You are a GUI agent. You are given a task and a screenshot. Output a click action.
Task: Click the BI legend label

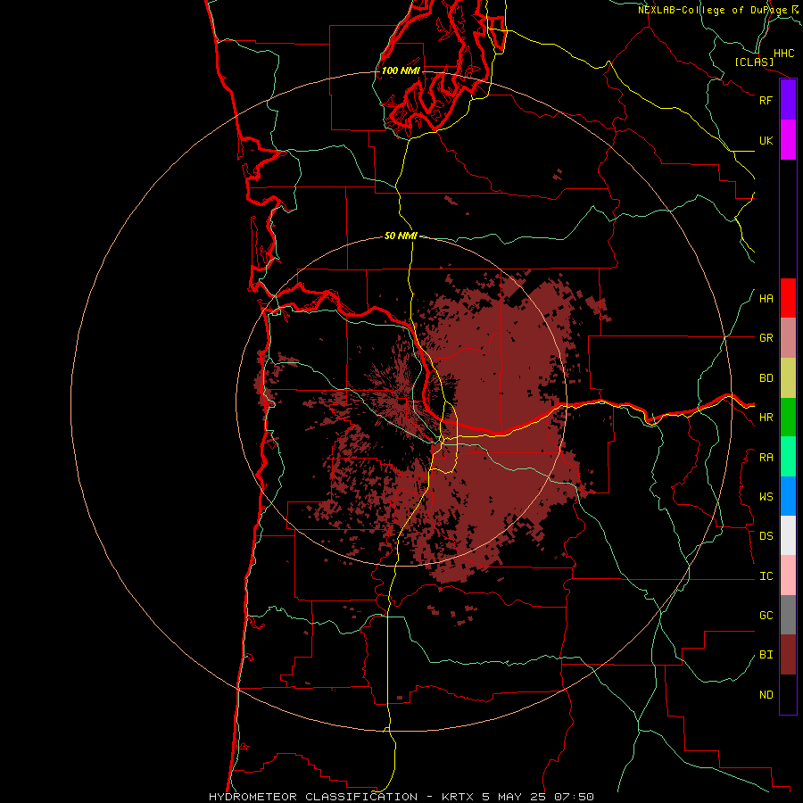pyautogui.click(x=766, y=655)
